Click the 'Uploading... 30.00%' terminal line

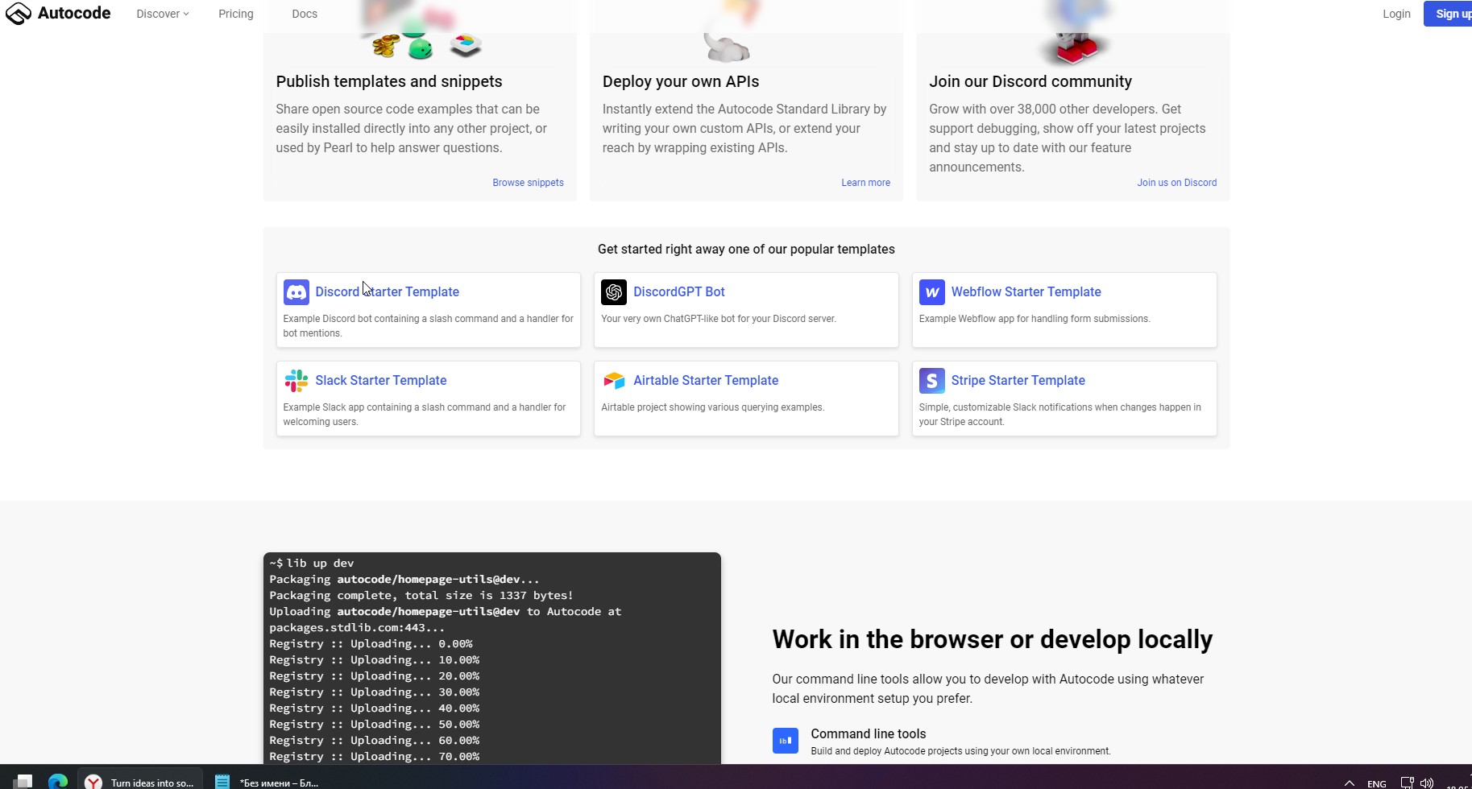point(375,692)
